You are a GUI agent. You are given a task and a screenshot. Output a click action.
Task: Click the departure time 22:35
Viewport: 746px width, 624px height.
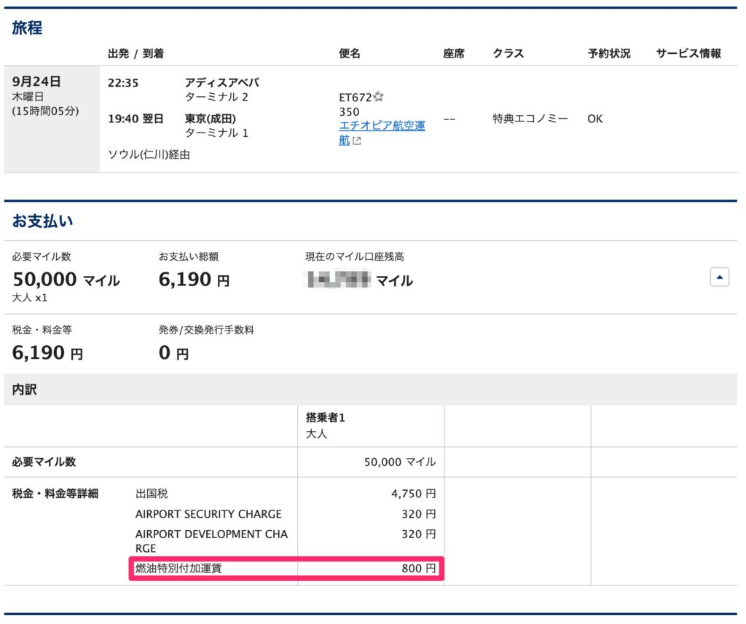pos(123,83)
